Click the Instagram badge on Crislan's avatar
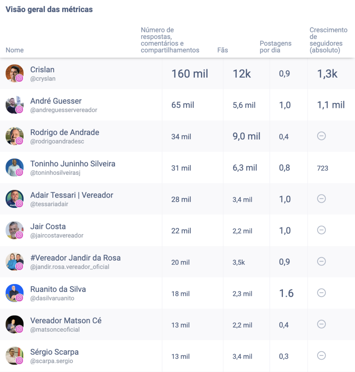The width and height of the screenshot is (355, 372). click(20, 78)
